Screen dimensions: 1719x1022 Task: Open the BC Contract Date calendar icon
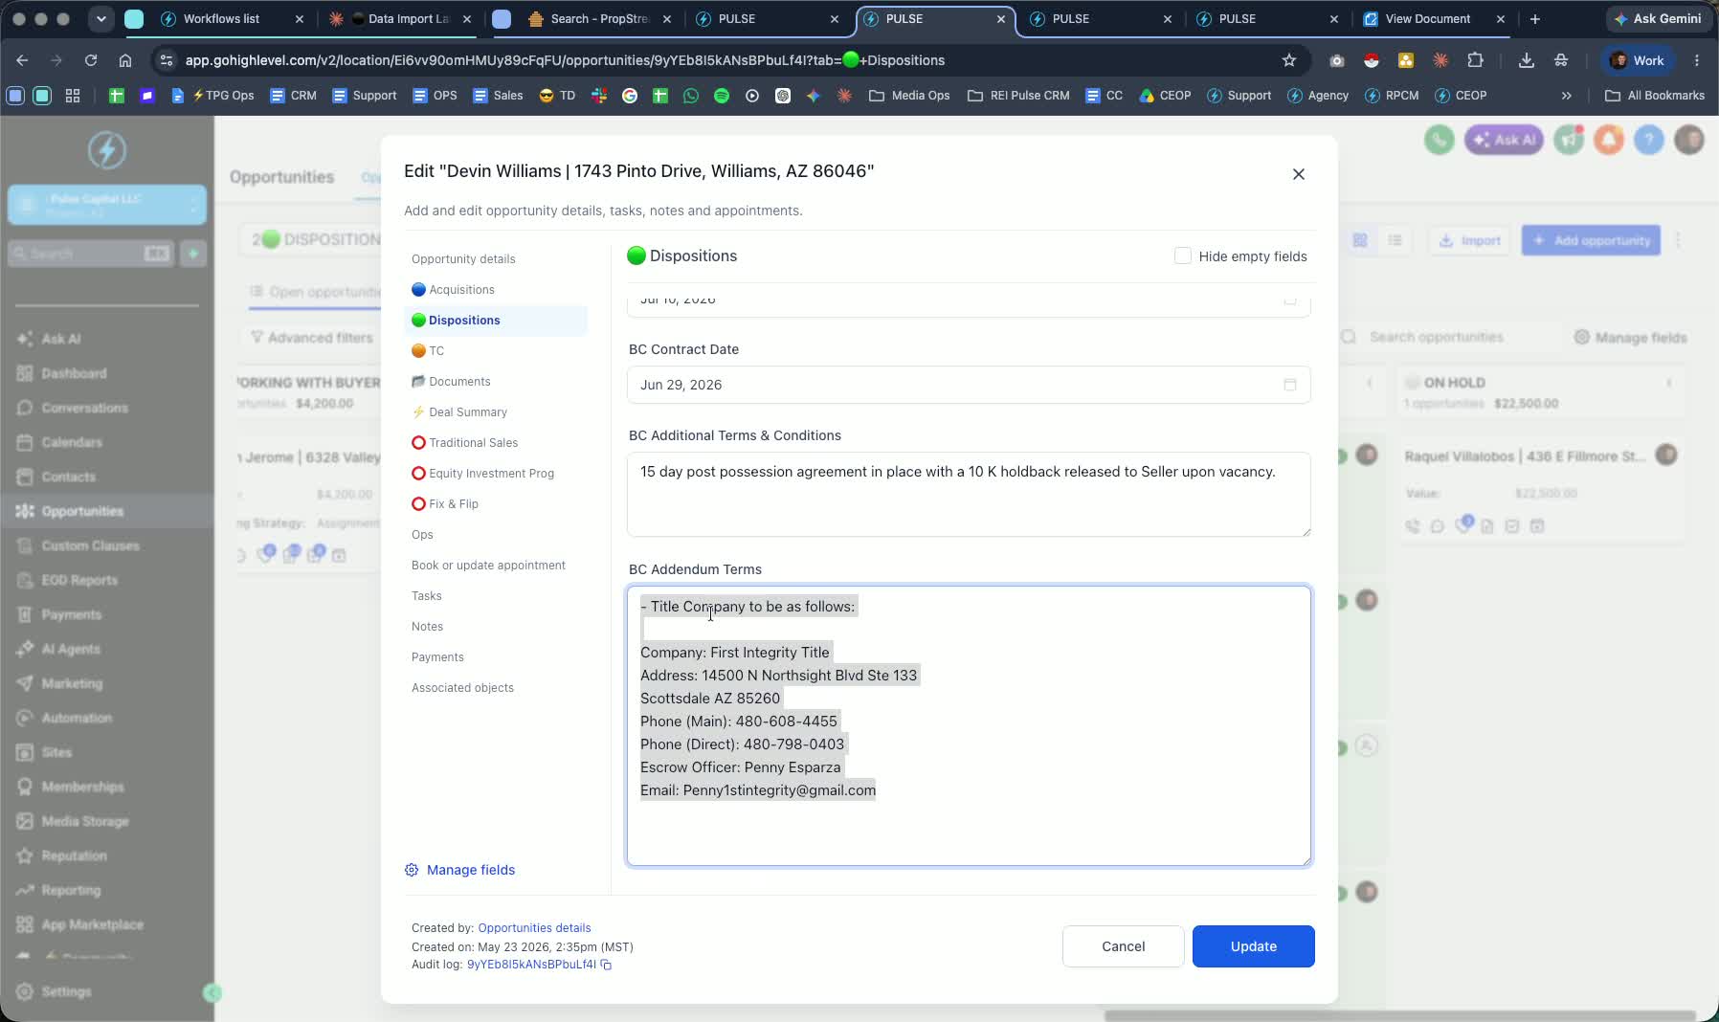[1289, 385]
